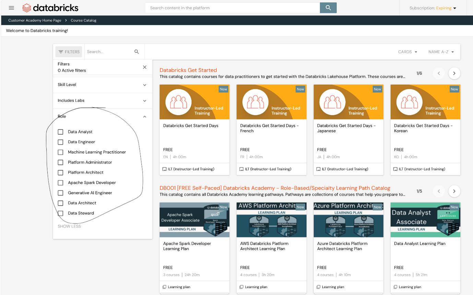Expand the Skill Level filter section
473x295 pixels.
(103, 85)
